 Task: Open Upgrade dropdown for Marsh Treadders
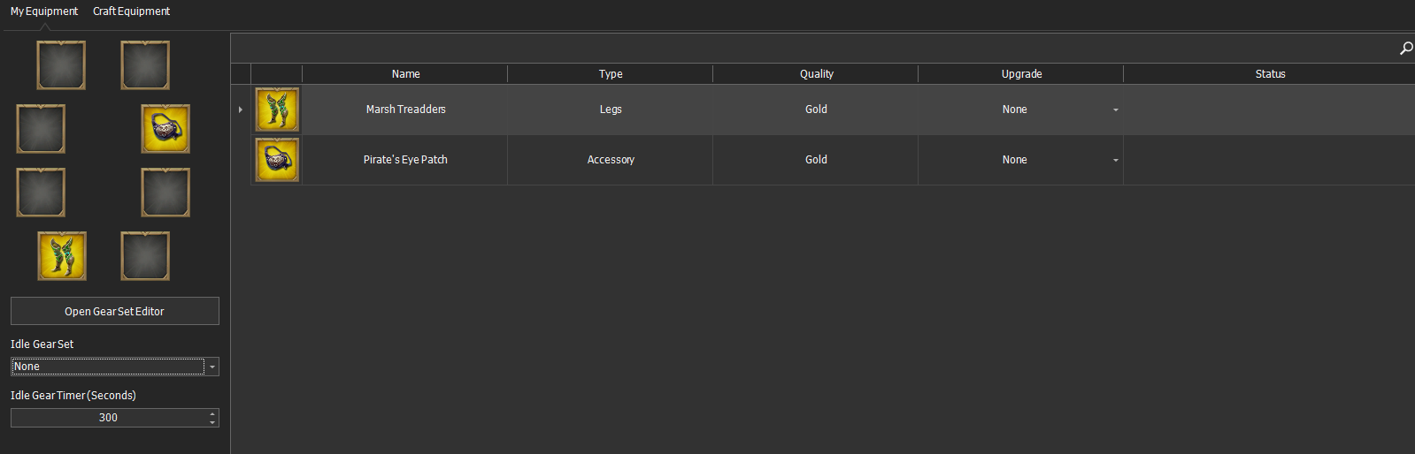1115,110
